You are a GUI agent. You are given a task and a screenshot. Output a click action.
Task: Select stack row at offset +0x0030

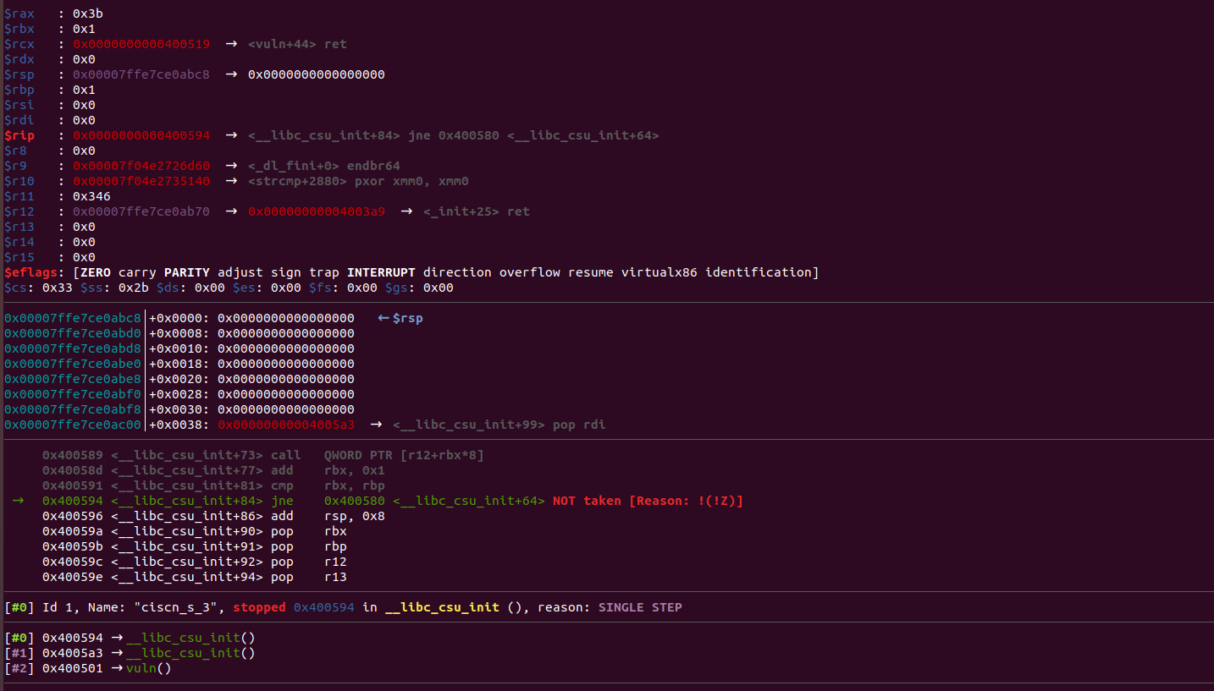179,409
